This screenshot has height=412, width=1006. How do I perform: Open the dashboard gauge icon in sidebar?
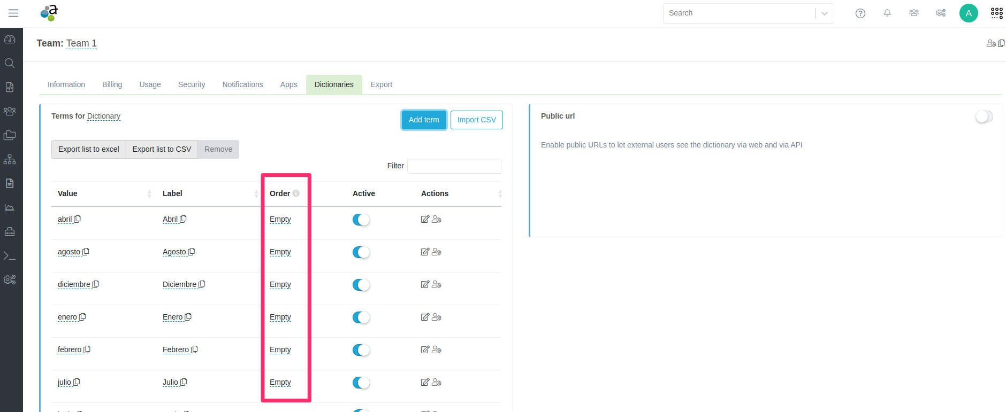10,40
